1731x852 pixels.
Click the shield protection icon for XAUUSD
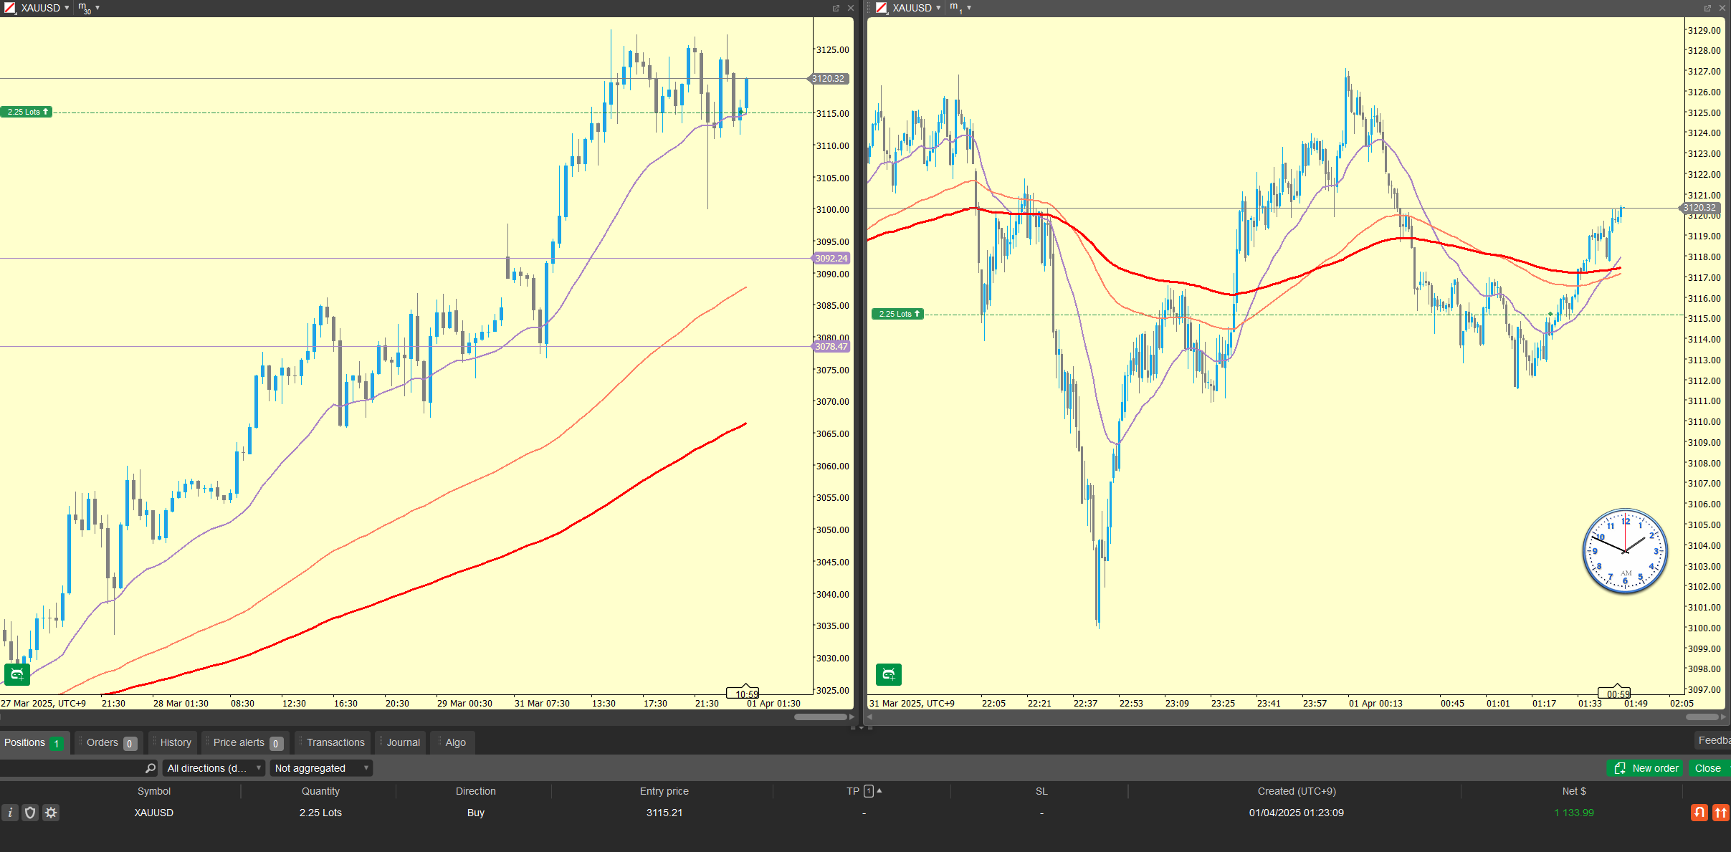tap(30, 813)
